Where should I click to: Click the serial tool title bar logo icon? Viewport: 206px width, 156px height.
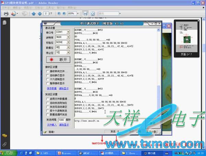point(45,23)
